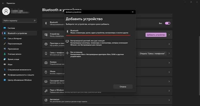Expand the Устройства row chevron

pyautogui.click(x=169, y=35)
